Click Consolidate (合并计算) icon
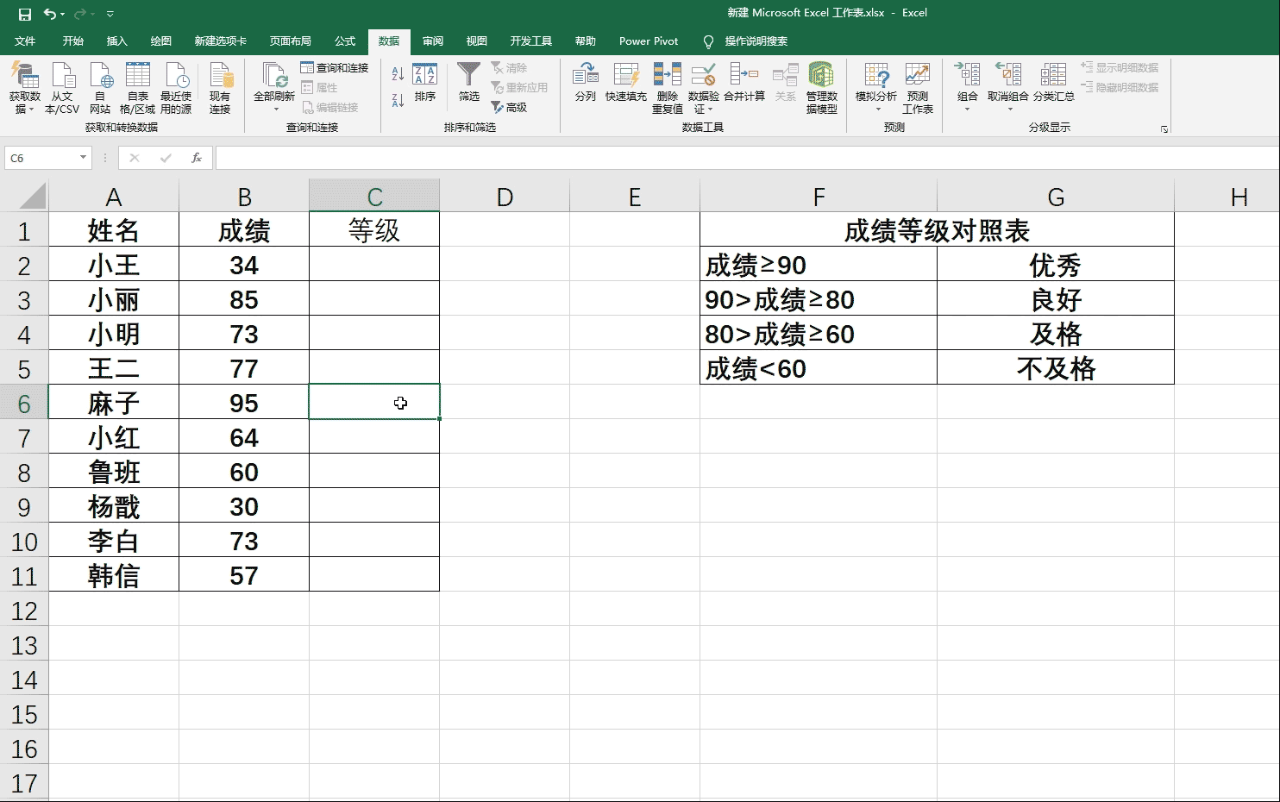The image size is (1280, 802). pyautogui.click(x=744, y=76)
